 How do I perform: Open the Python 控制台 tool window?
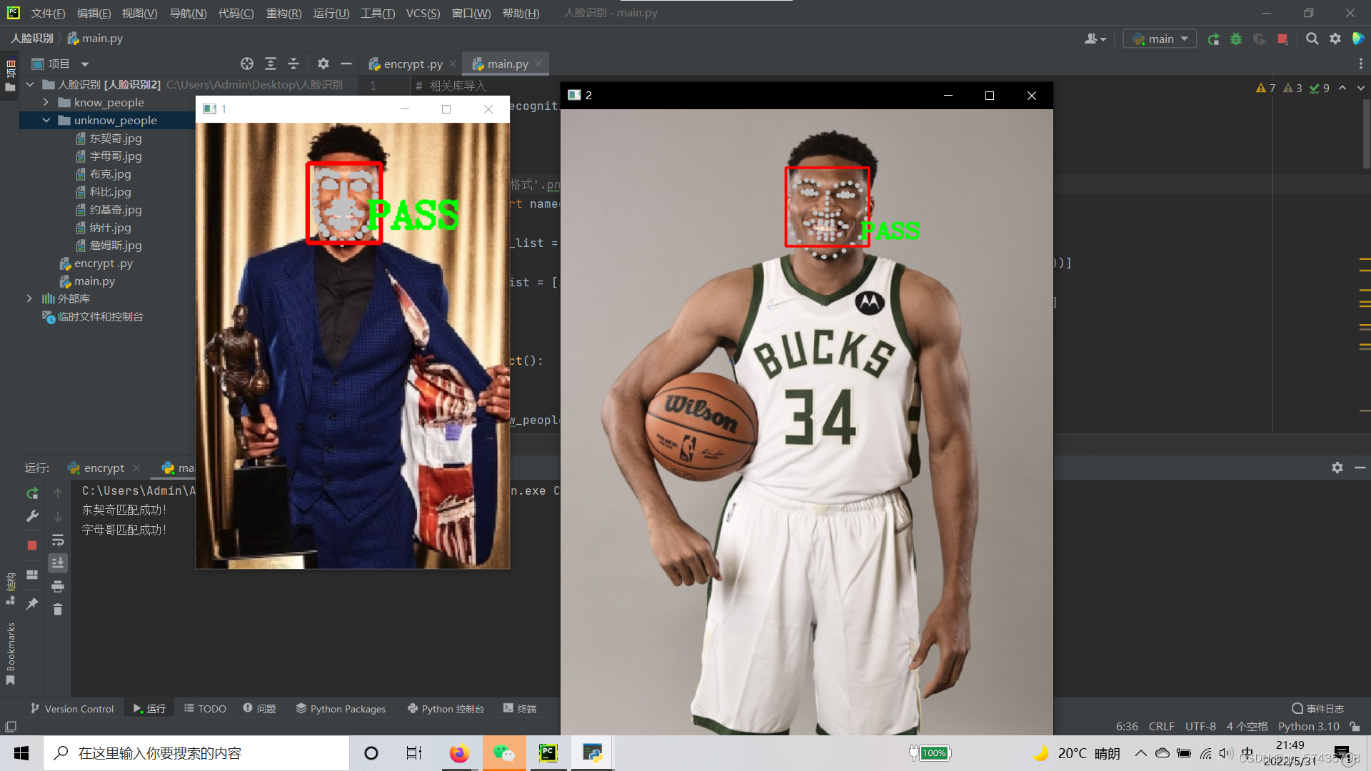(446, 708)
